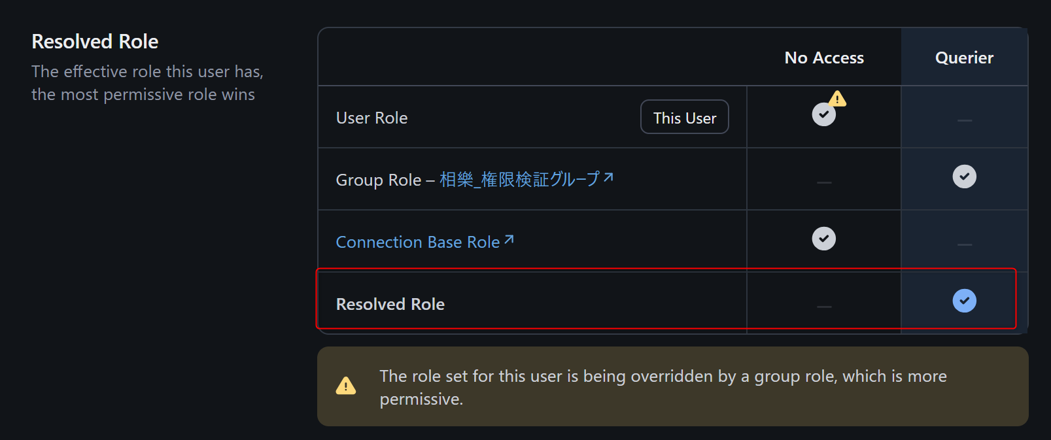Click yellow warning icon in override notice
1051x440 pixels.
point(346,386)
